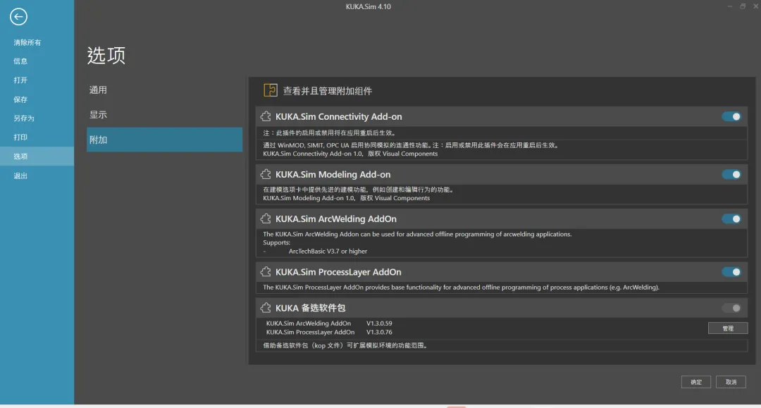
Task: Turn off the KUKA.Sim ProcessLayer AddOn switch
Action: pyautogui.click(x=731, y=272)
